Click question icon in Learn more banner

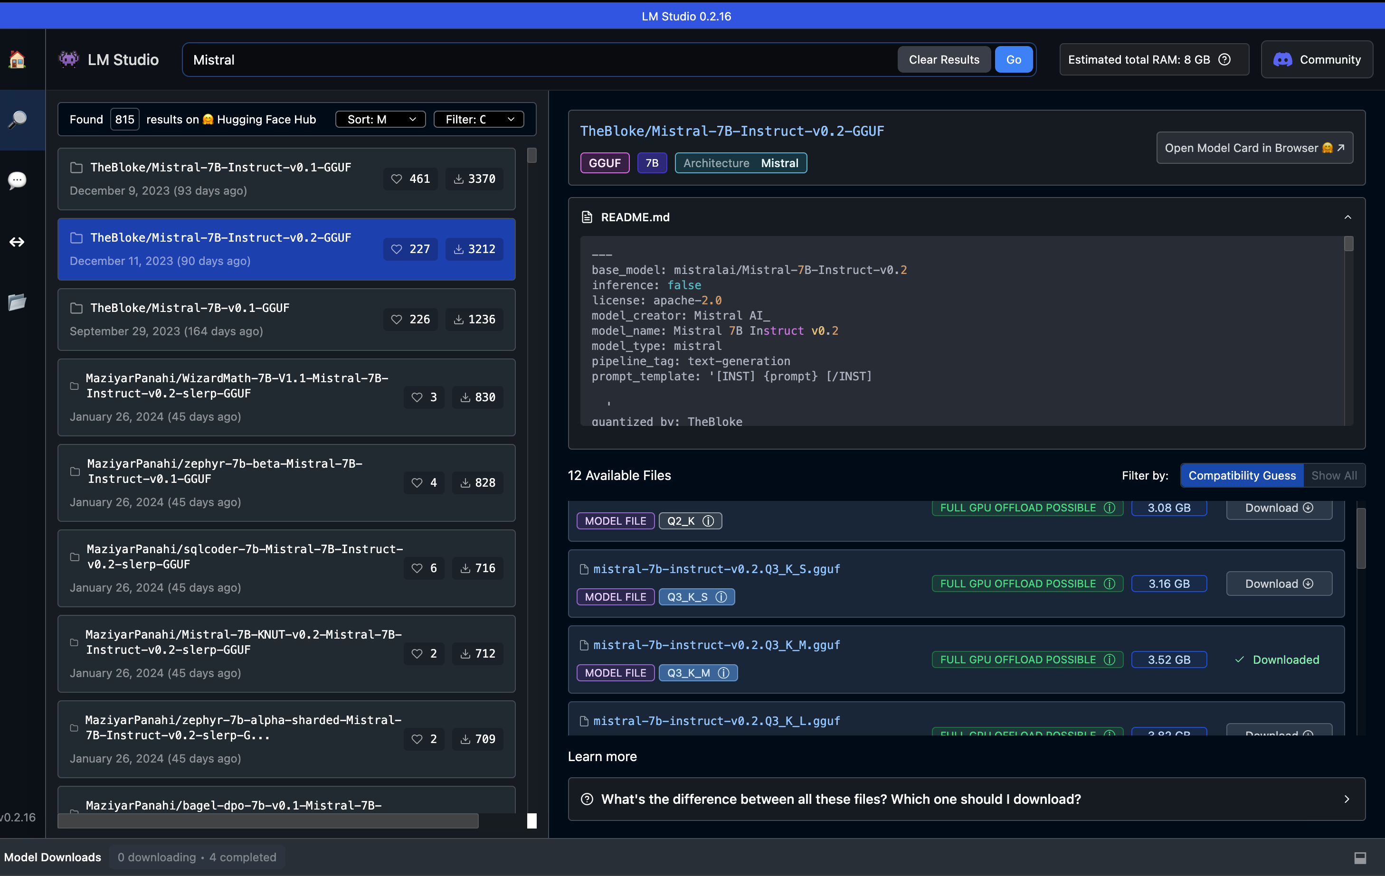pos(587,799)
